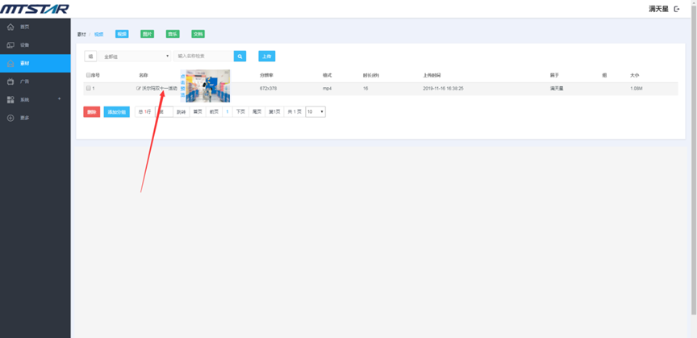697x338 pixels.
Task: Toggle the select-all checkbox in header row
Action: pyautogui.click(x=89, y=75)
